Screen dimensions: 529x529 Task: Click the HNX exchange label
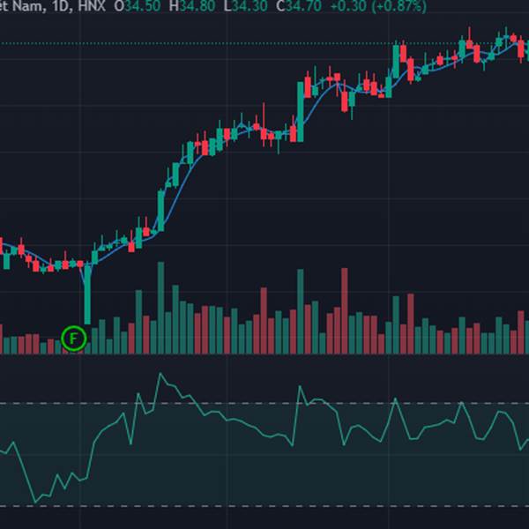(92, 6)
